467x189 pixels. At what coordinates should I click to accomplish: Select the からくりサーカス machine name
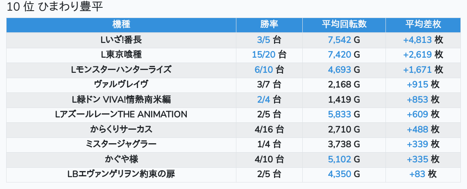[121, 129]
